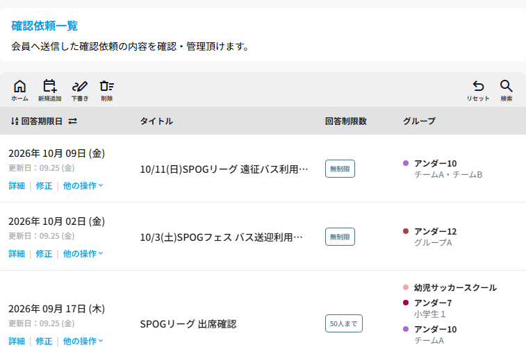This screenshot has width=526, height=347.
Task: Open 詳細 for 10月09日 request
Action: coord(17,185)
